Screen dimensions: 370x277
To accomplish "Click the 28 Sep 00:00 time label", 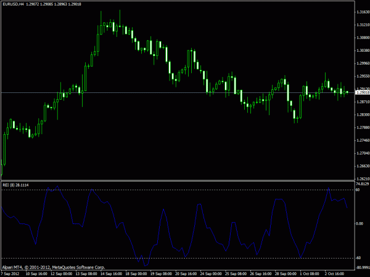I will tap(286, 274).
